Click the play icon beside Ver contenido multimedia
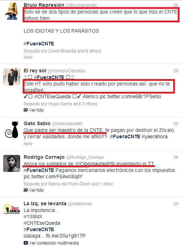 26,243
